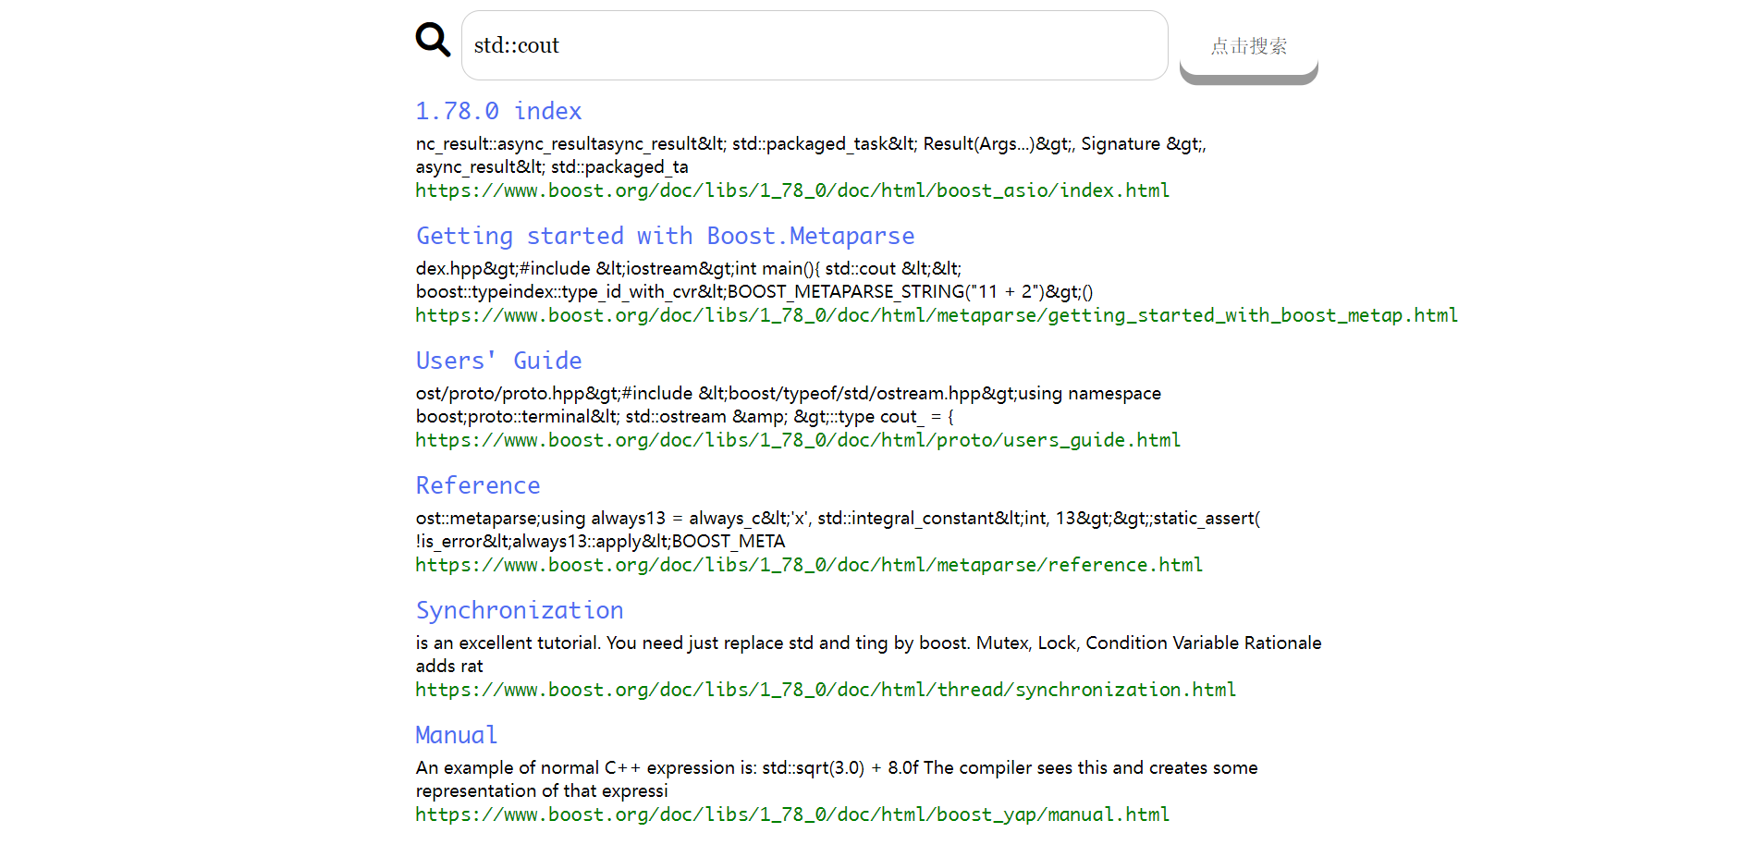1752x845 pixels.
Task: Open the Manual result title
Action: (x=457, y=735)
